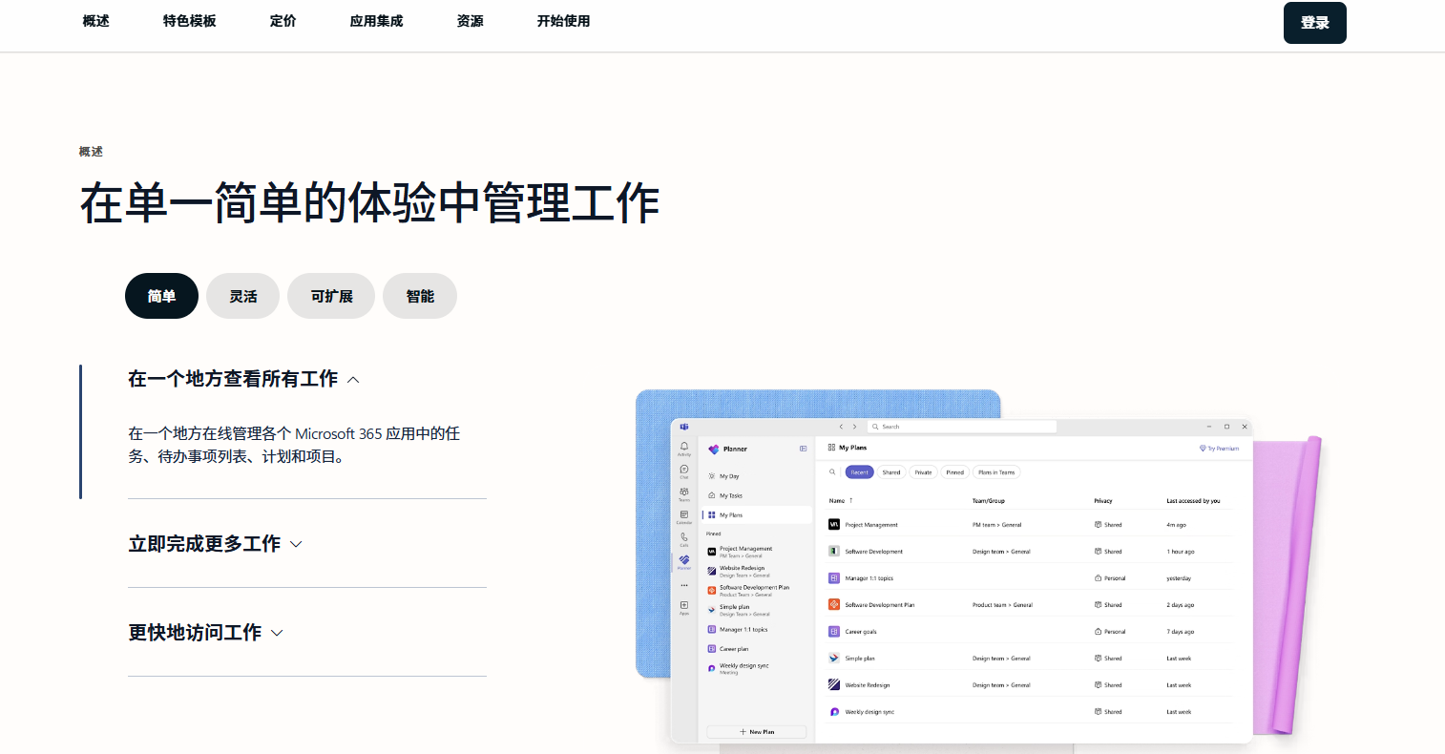Click the 登录 sign-in button
Image resolution: width=1445 pixels, height=754 pixels.
point(1314,23)
